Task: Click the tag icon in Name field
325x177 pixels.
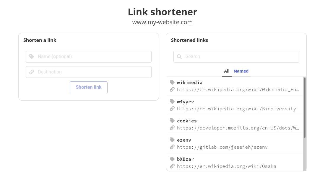Action: tap(32, 57)
